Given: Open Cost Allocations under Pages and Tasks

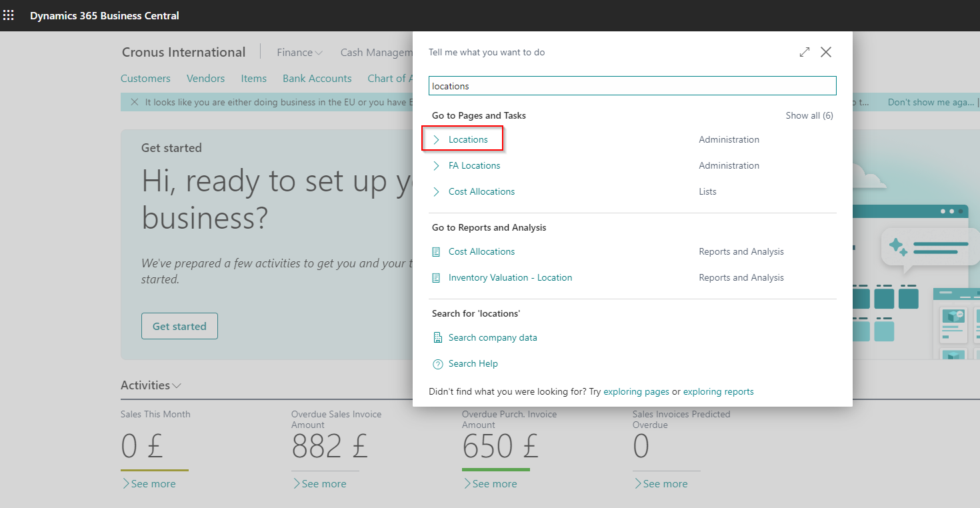Looking at the screenshot, I should [481, 191].
